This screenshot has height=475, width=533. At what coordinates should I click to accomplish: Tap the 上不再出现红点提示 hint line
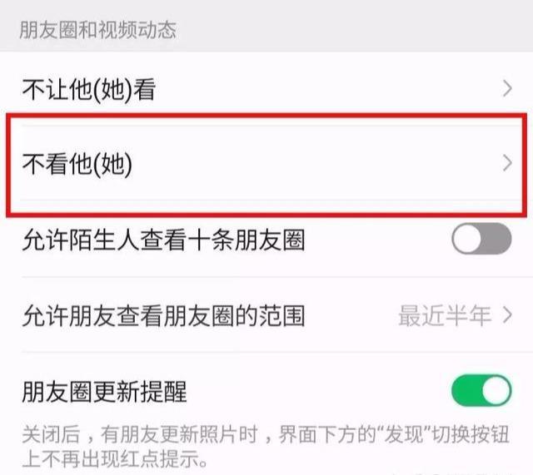[115, 458]
